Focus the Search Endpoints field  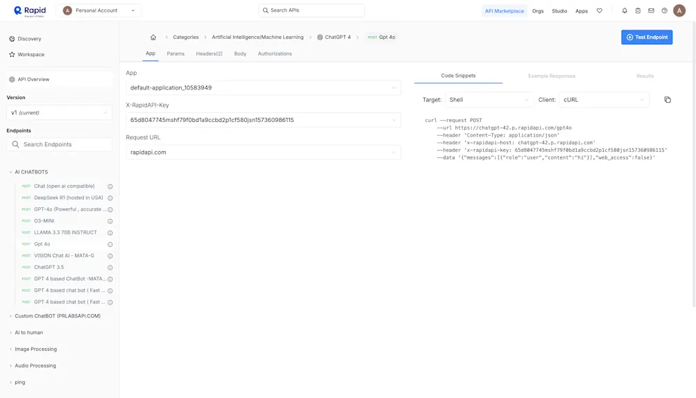pyautogui.click(x=59, y=144)
